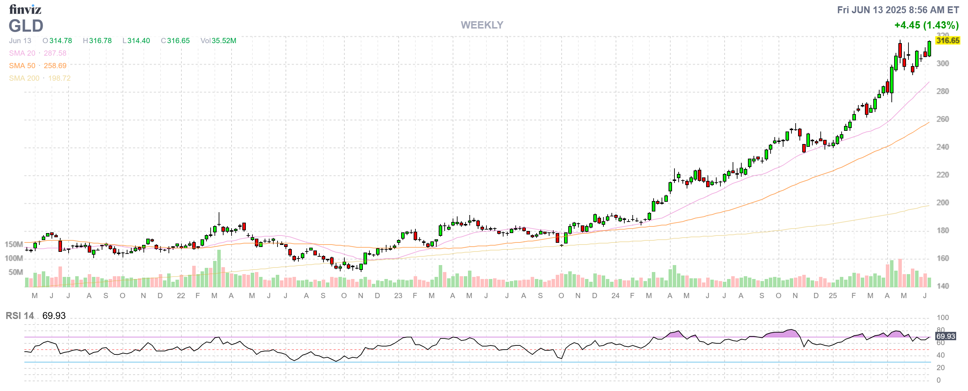Toggle the SMA 50 legend entry
968x391 pixels.
tap(23, 66)
